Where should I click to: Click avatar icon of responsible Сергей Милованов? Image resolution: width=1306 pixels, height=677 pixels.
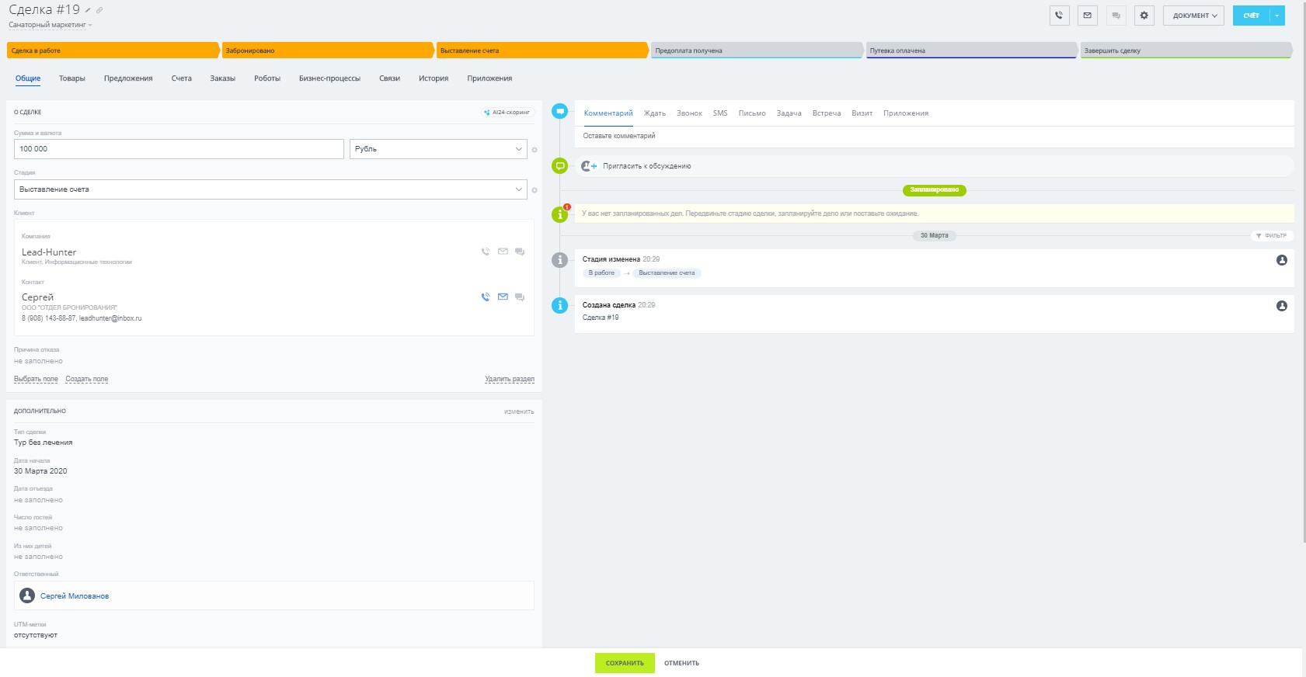(27, 595)
